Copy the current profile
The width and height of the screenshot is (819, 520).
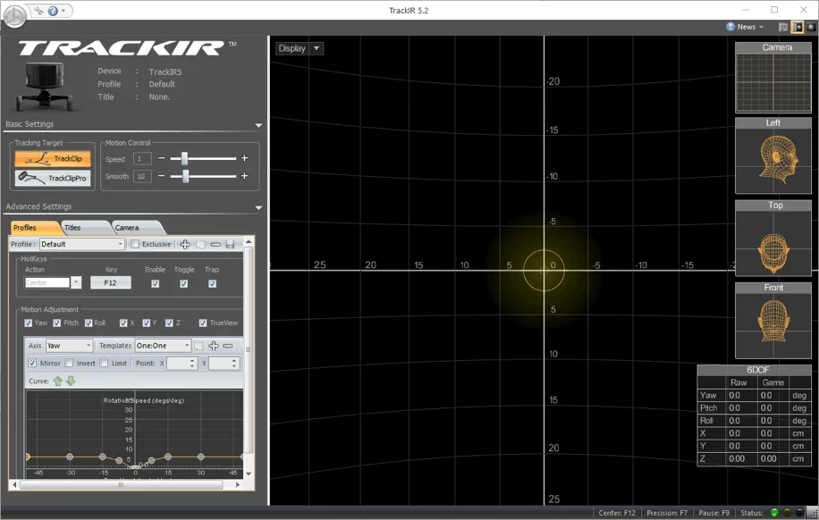pyautogui.click(x=200, y=244)
